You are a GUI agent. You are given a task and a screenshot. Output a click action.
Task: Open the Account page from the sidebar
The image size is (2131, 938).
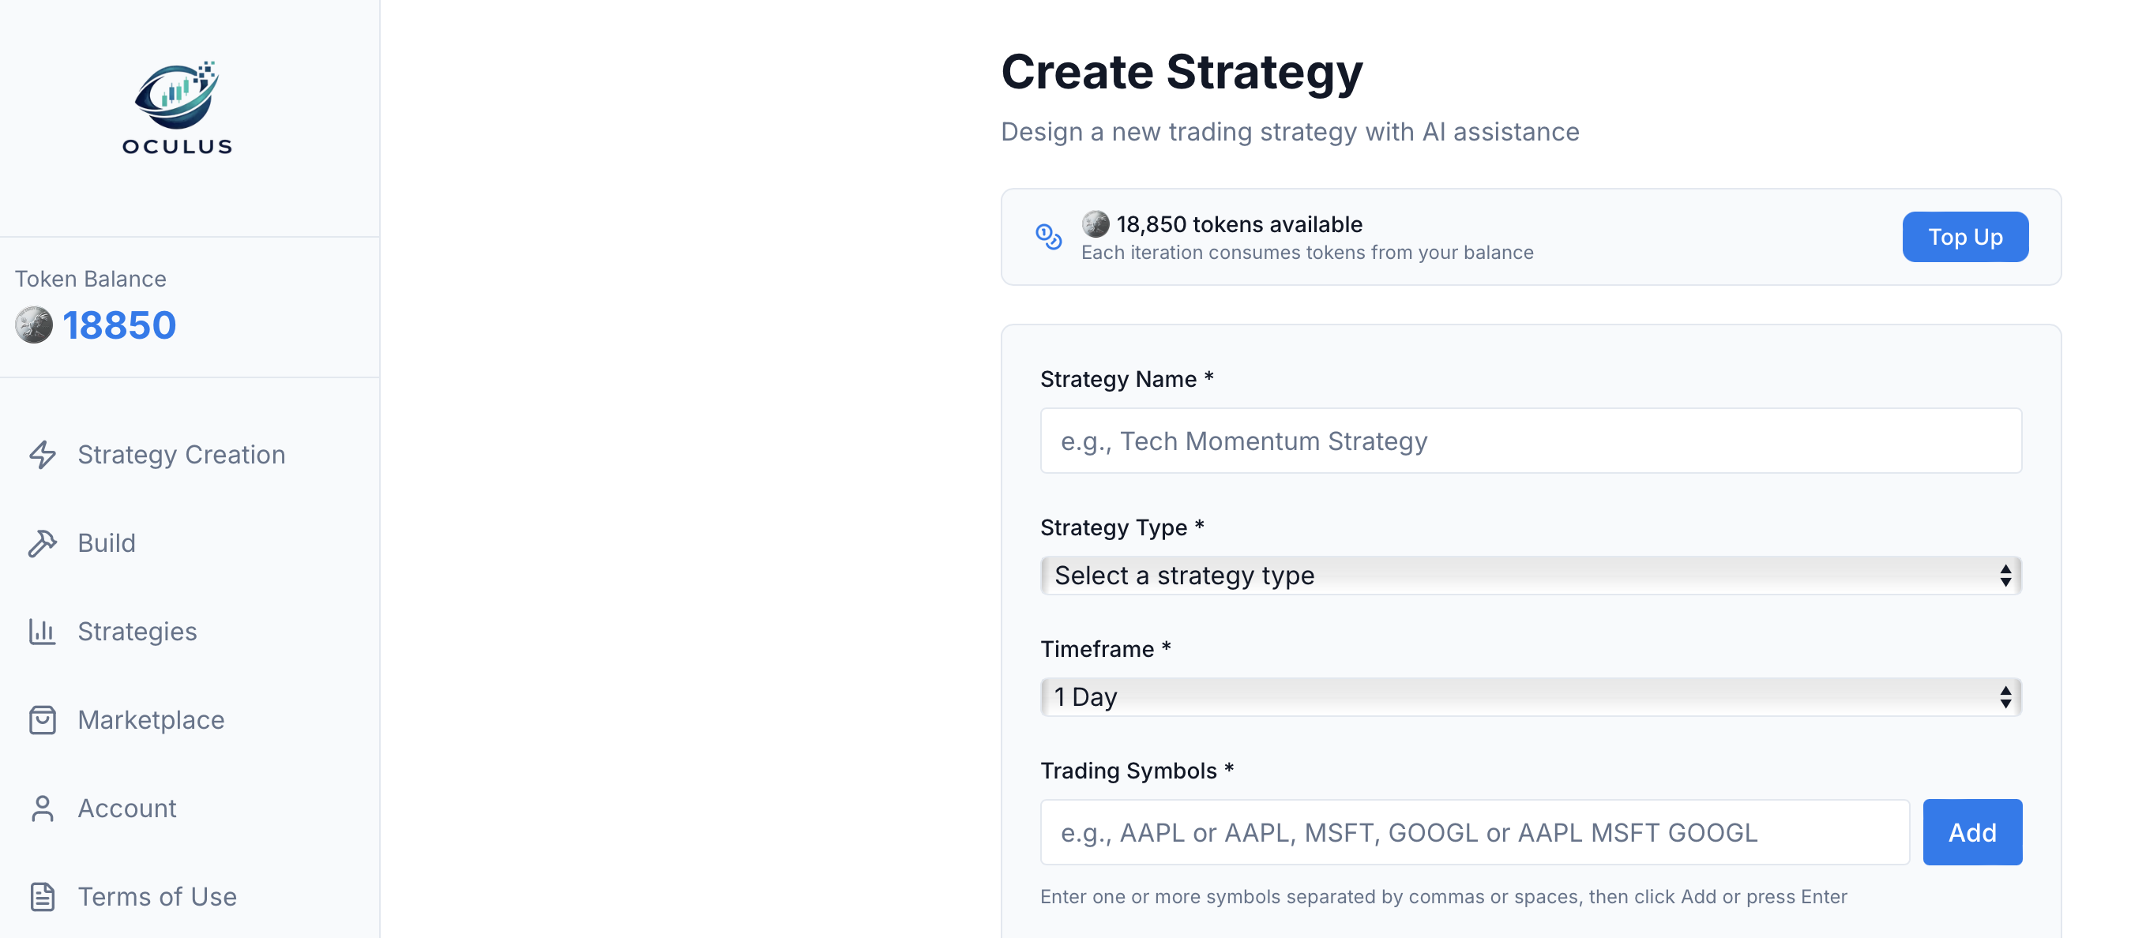[x=126, y=809]
